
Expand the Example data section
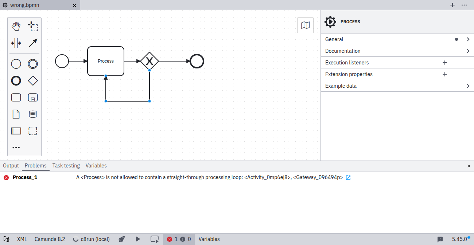(397, 86)
